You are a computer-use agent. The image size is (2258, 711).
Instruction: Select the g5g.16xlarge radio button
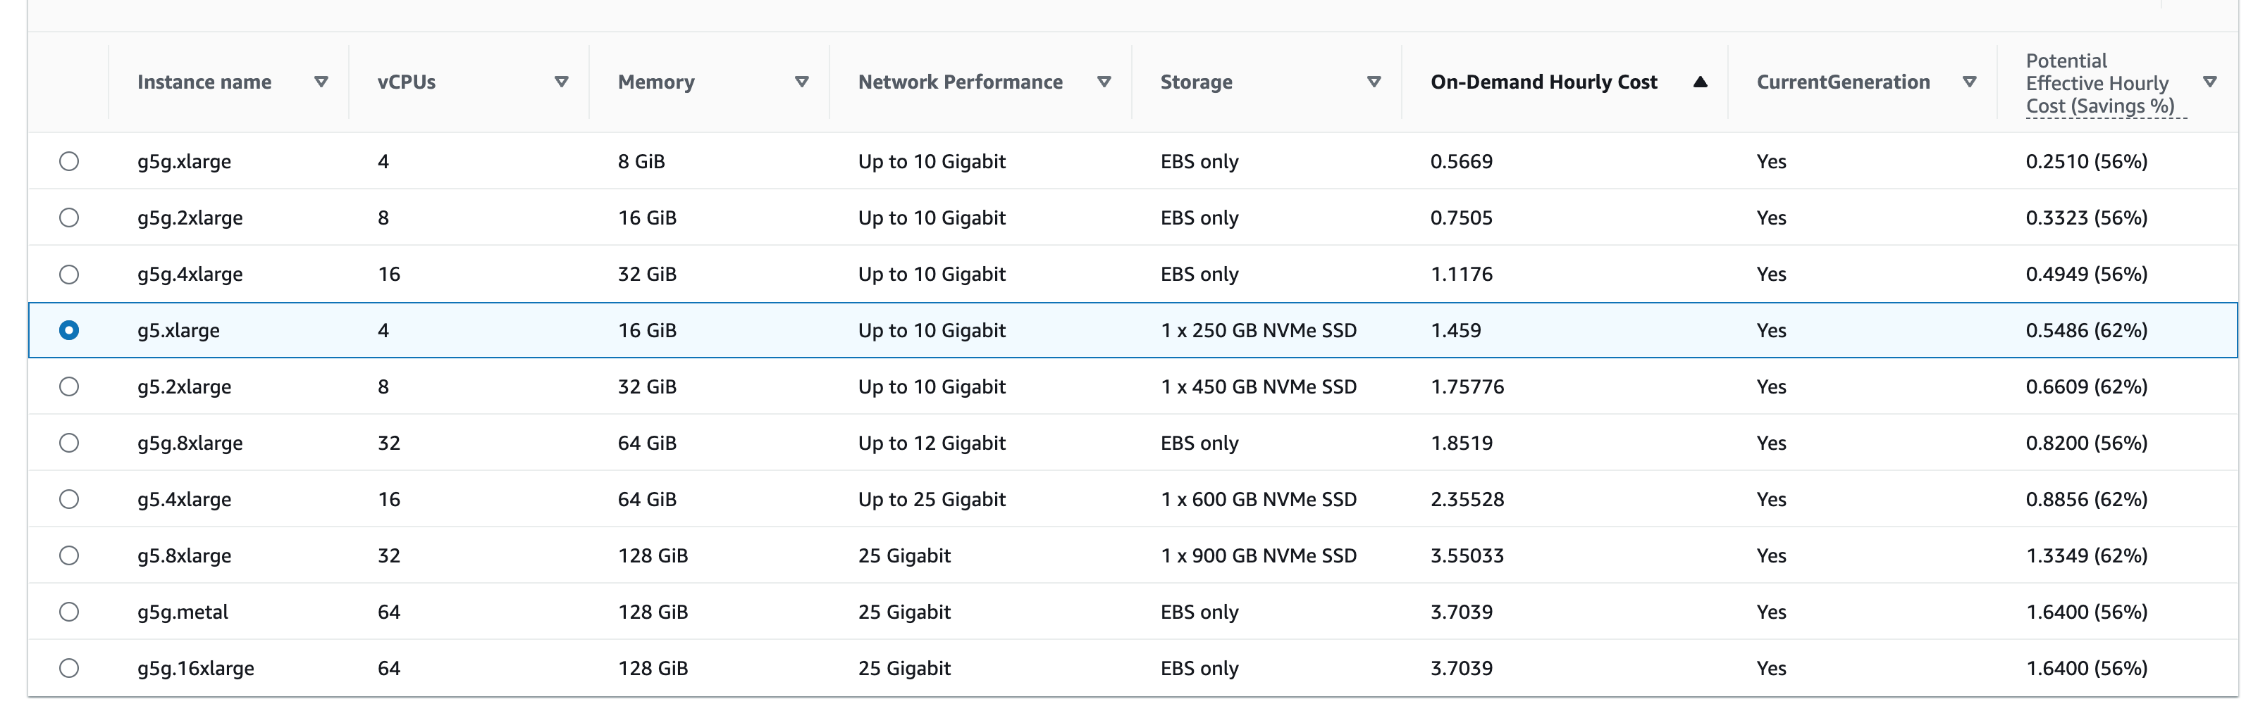69,668
